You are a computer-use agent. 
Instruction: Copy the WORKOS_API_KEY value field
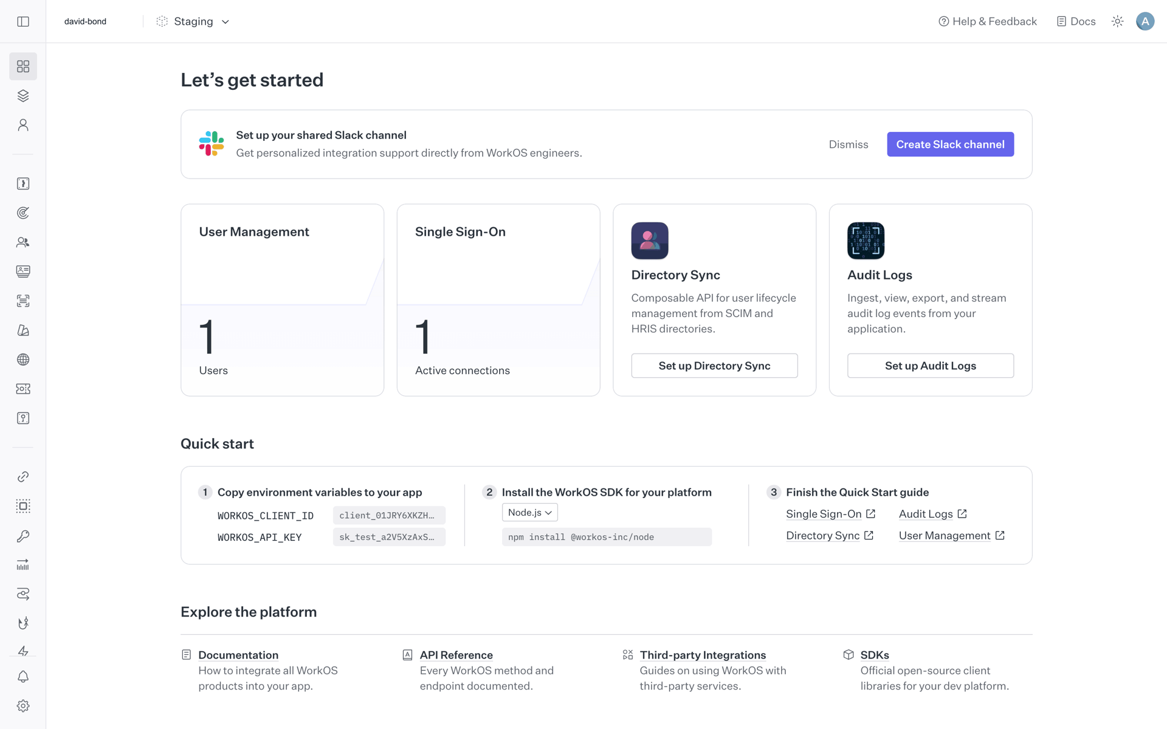tap(389, 537)
